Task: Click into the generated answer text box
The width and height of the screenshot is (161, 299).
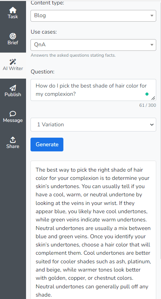Action: tap(93, 230)
